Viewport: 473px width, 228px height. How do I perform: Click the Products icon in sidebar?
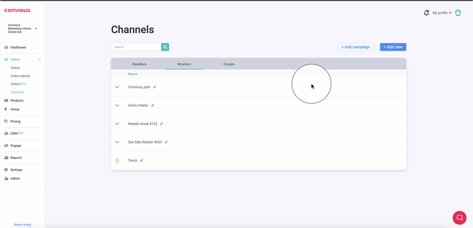6,100
